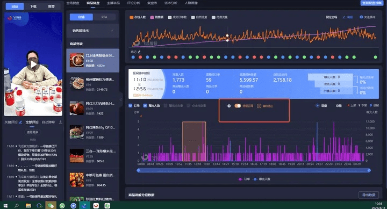Click the 讲解 marker legend icon

(x=371, y=105)
